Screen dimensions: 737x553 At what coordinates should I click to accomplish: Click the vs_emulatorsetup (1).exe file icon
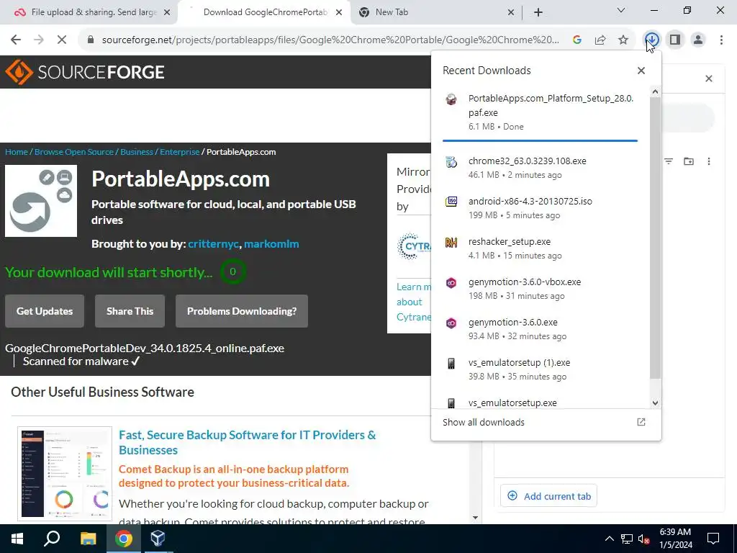click(451, 364)
